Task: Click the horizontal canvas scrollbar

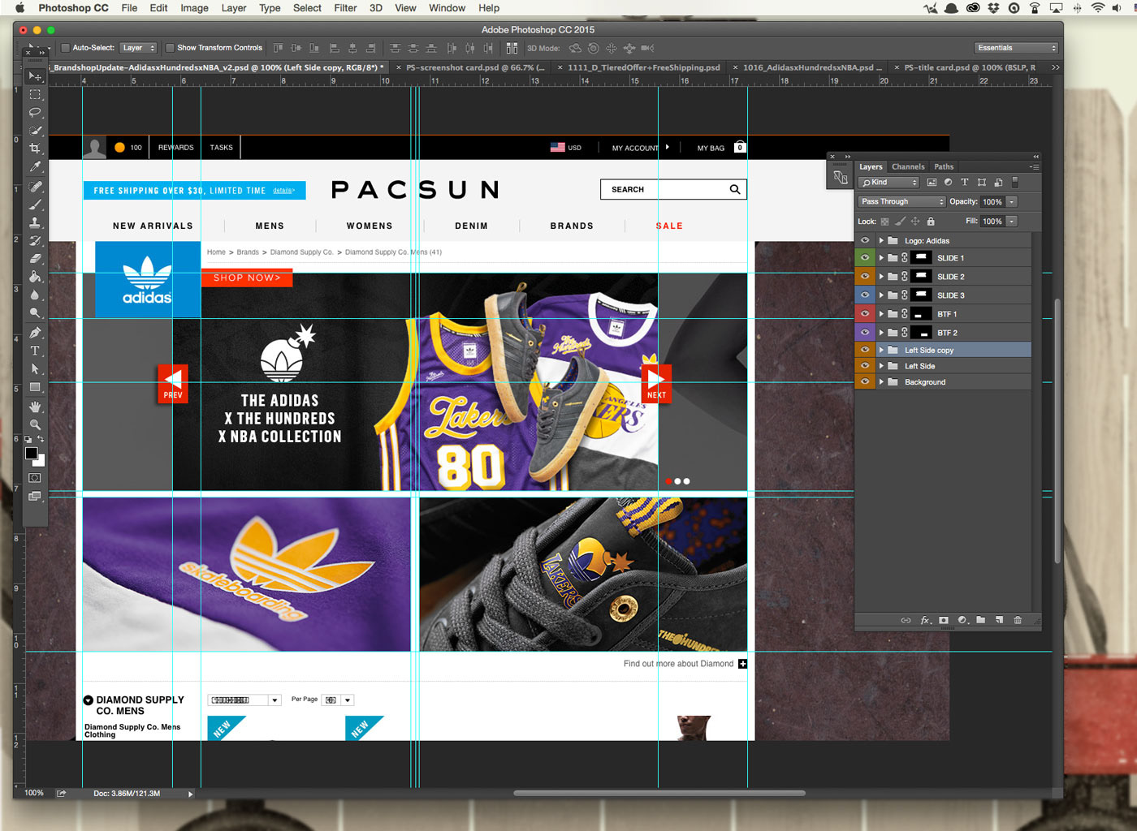Action: pyautogui.click(x=659, y=794)
